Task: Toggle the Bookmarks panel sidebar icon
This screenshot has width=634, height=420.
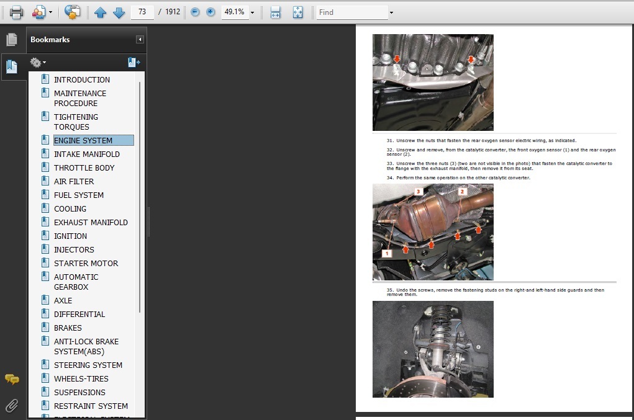Action: pyautogui.click(x=12, y=65)
